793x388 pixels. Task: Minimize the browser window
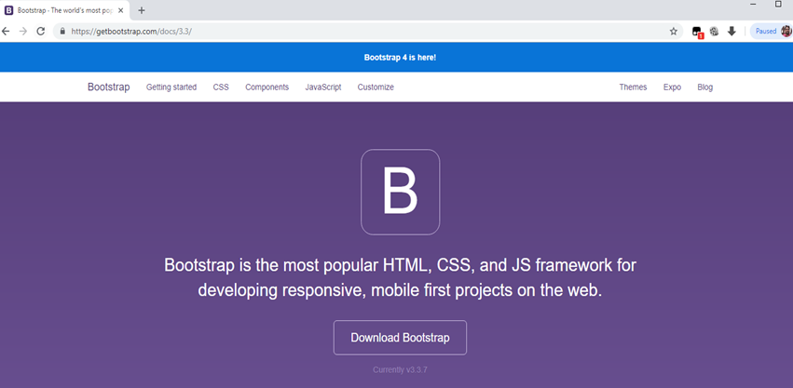pyautogui.click(x=754, y=4)
